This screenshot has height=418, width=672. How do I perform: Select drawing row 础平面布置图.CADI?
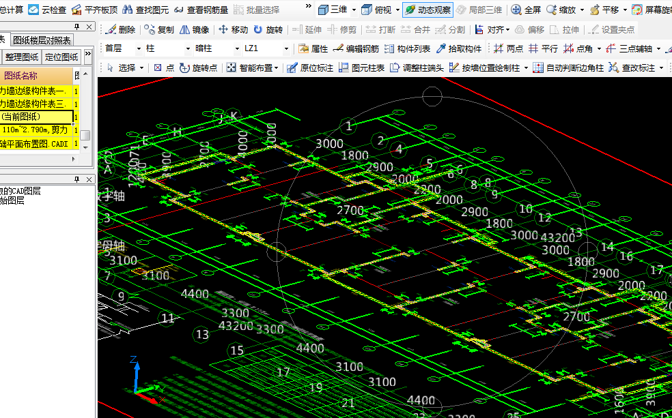(x=36, y=144)
